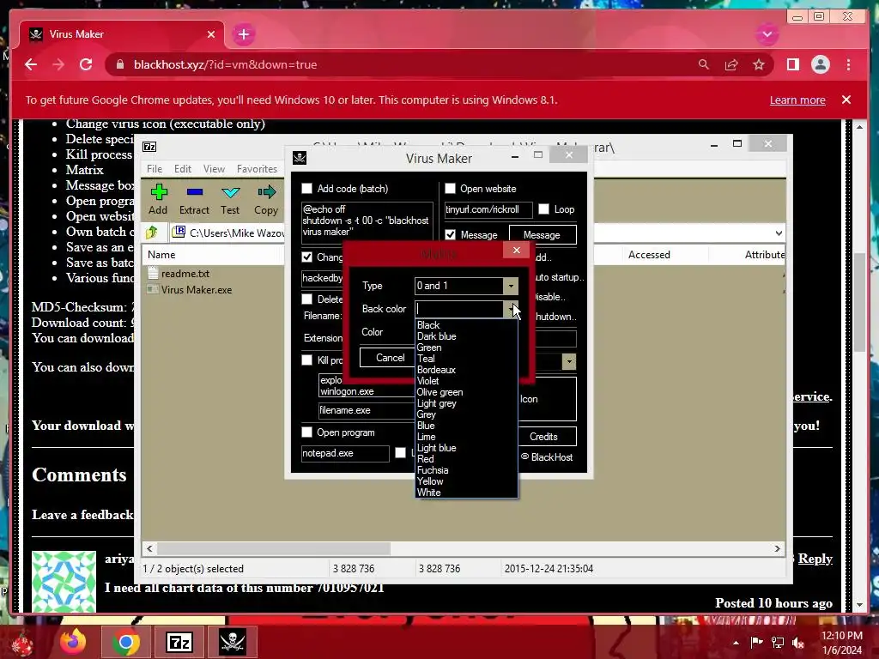Expand the 7-Zip address path dropdown
The image size is (879, 659).
pos(778,233)
